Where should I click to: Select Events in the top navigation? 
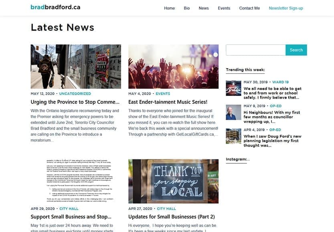tap(224, 8)
